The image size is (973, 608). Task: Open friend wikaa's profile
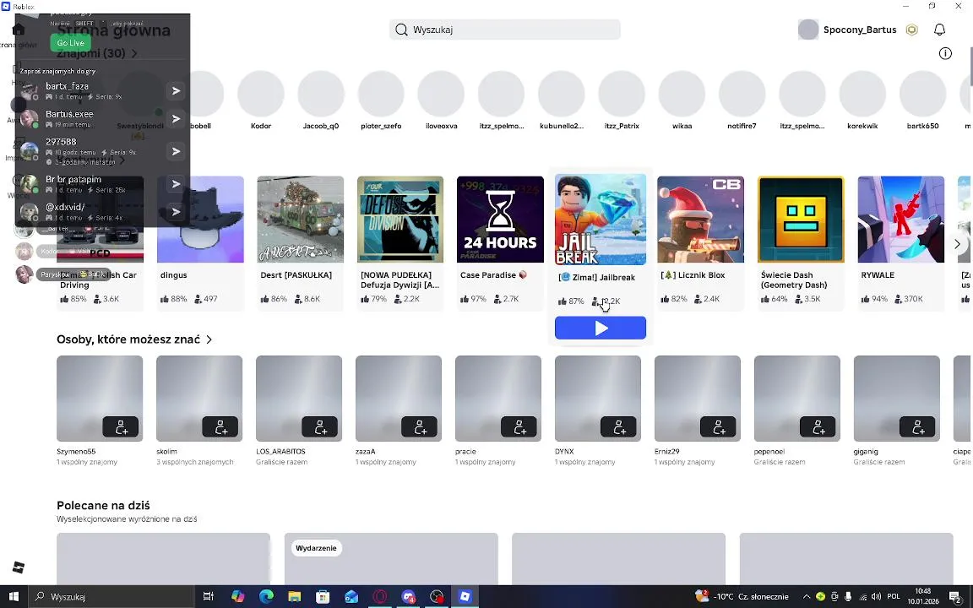coord(682,100)
